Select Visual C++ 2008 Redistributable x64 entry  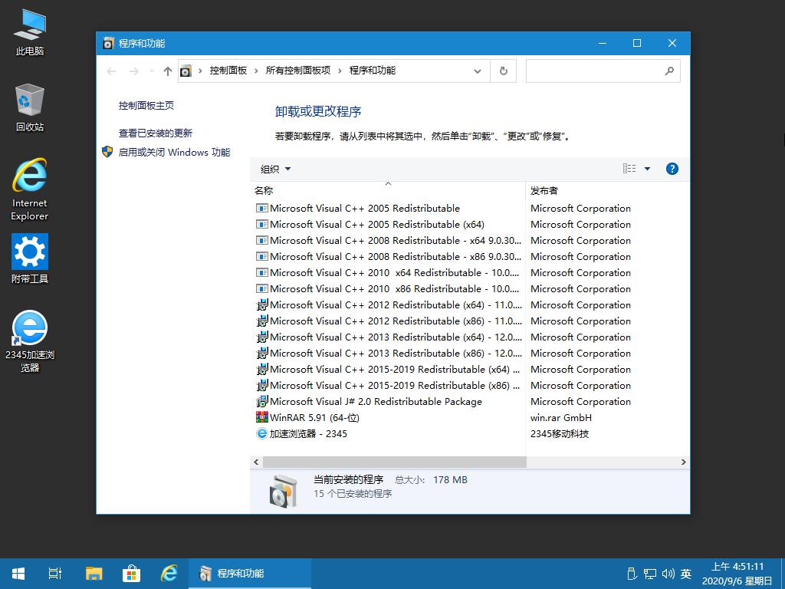click(387, 240)
